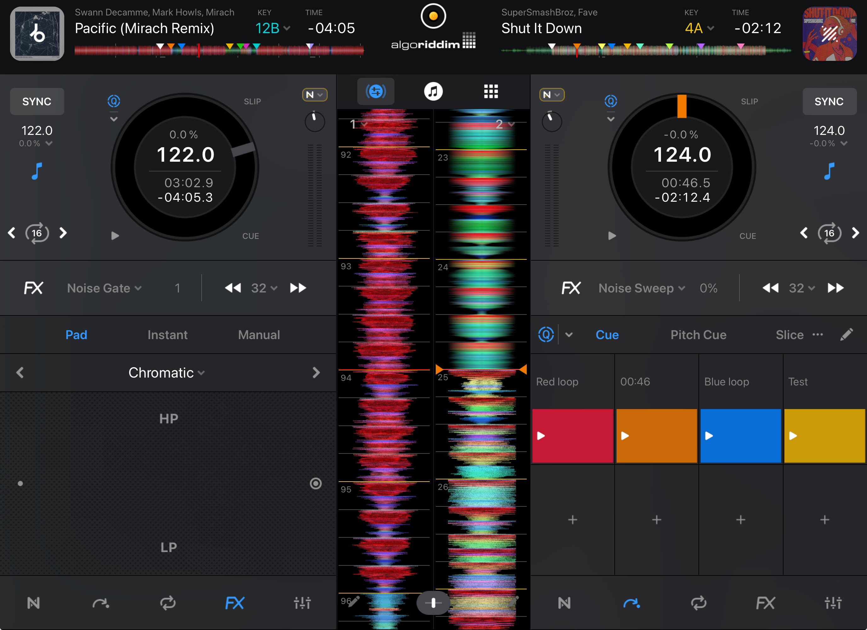This screenshot has height=630, width=867.
Task: Open the sampler grid icon
Action: click(x=491, y=91)
